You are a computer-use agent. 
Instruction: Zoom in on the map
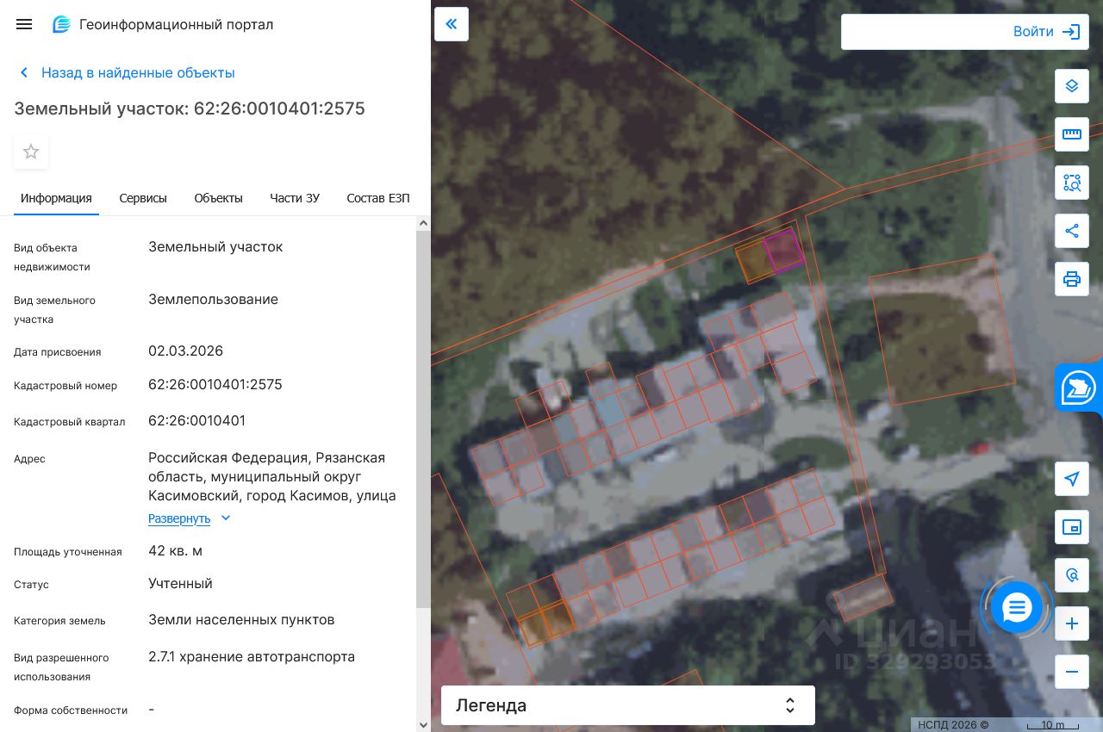pyautogui.click(x=1072, y=623)
